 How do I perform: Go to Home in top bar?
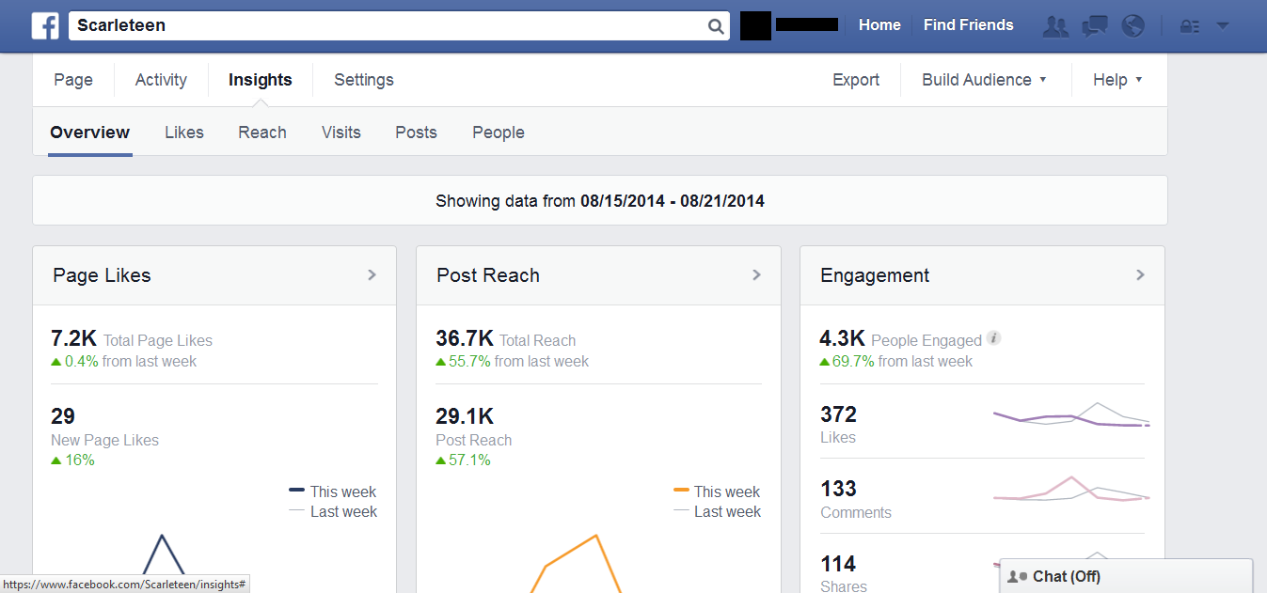(879, 25)
